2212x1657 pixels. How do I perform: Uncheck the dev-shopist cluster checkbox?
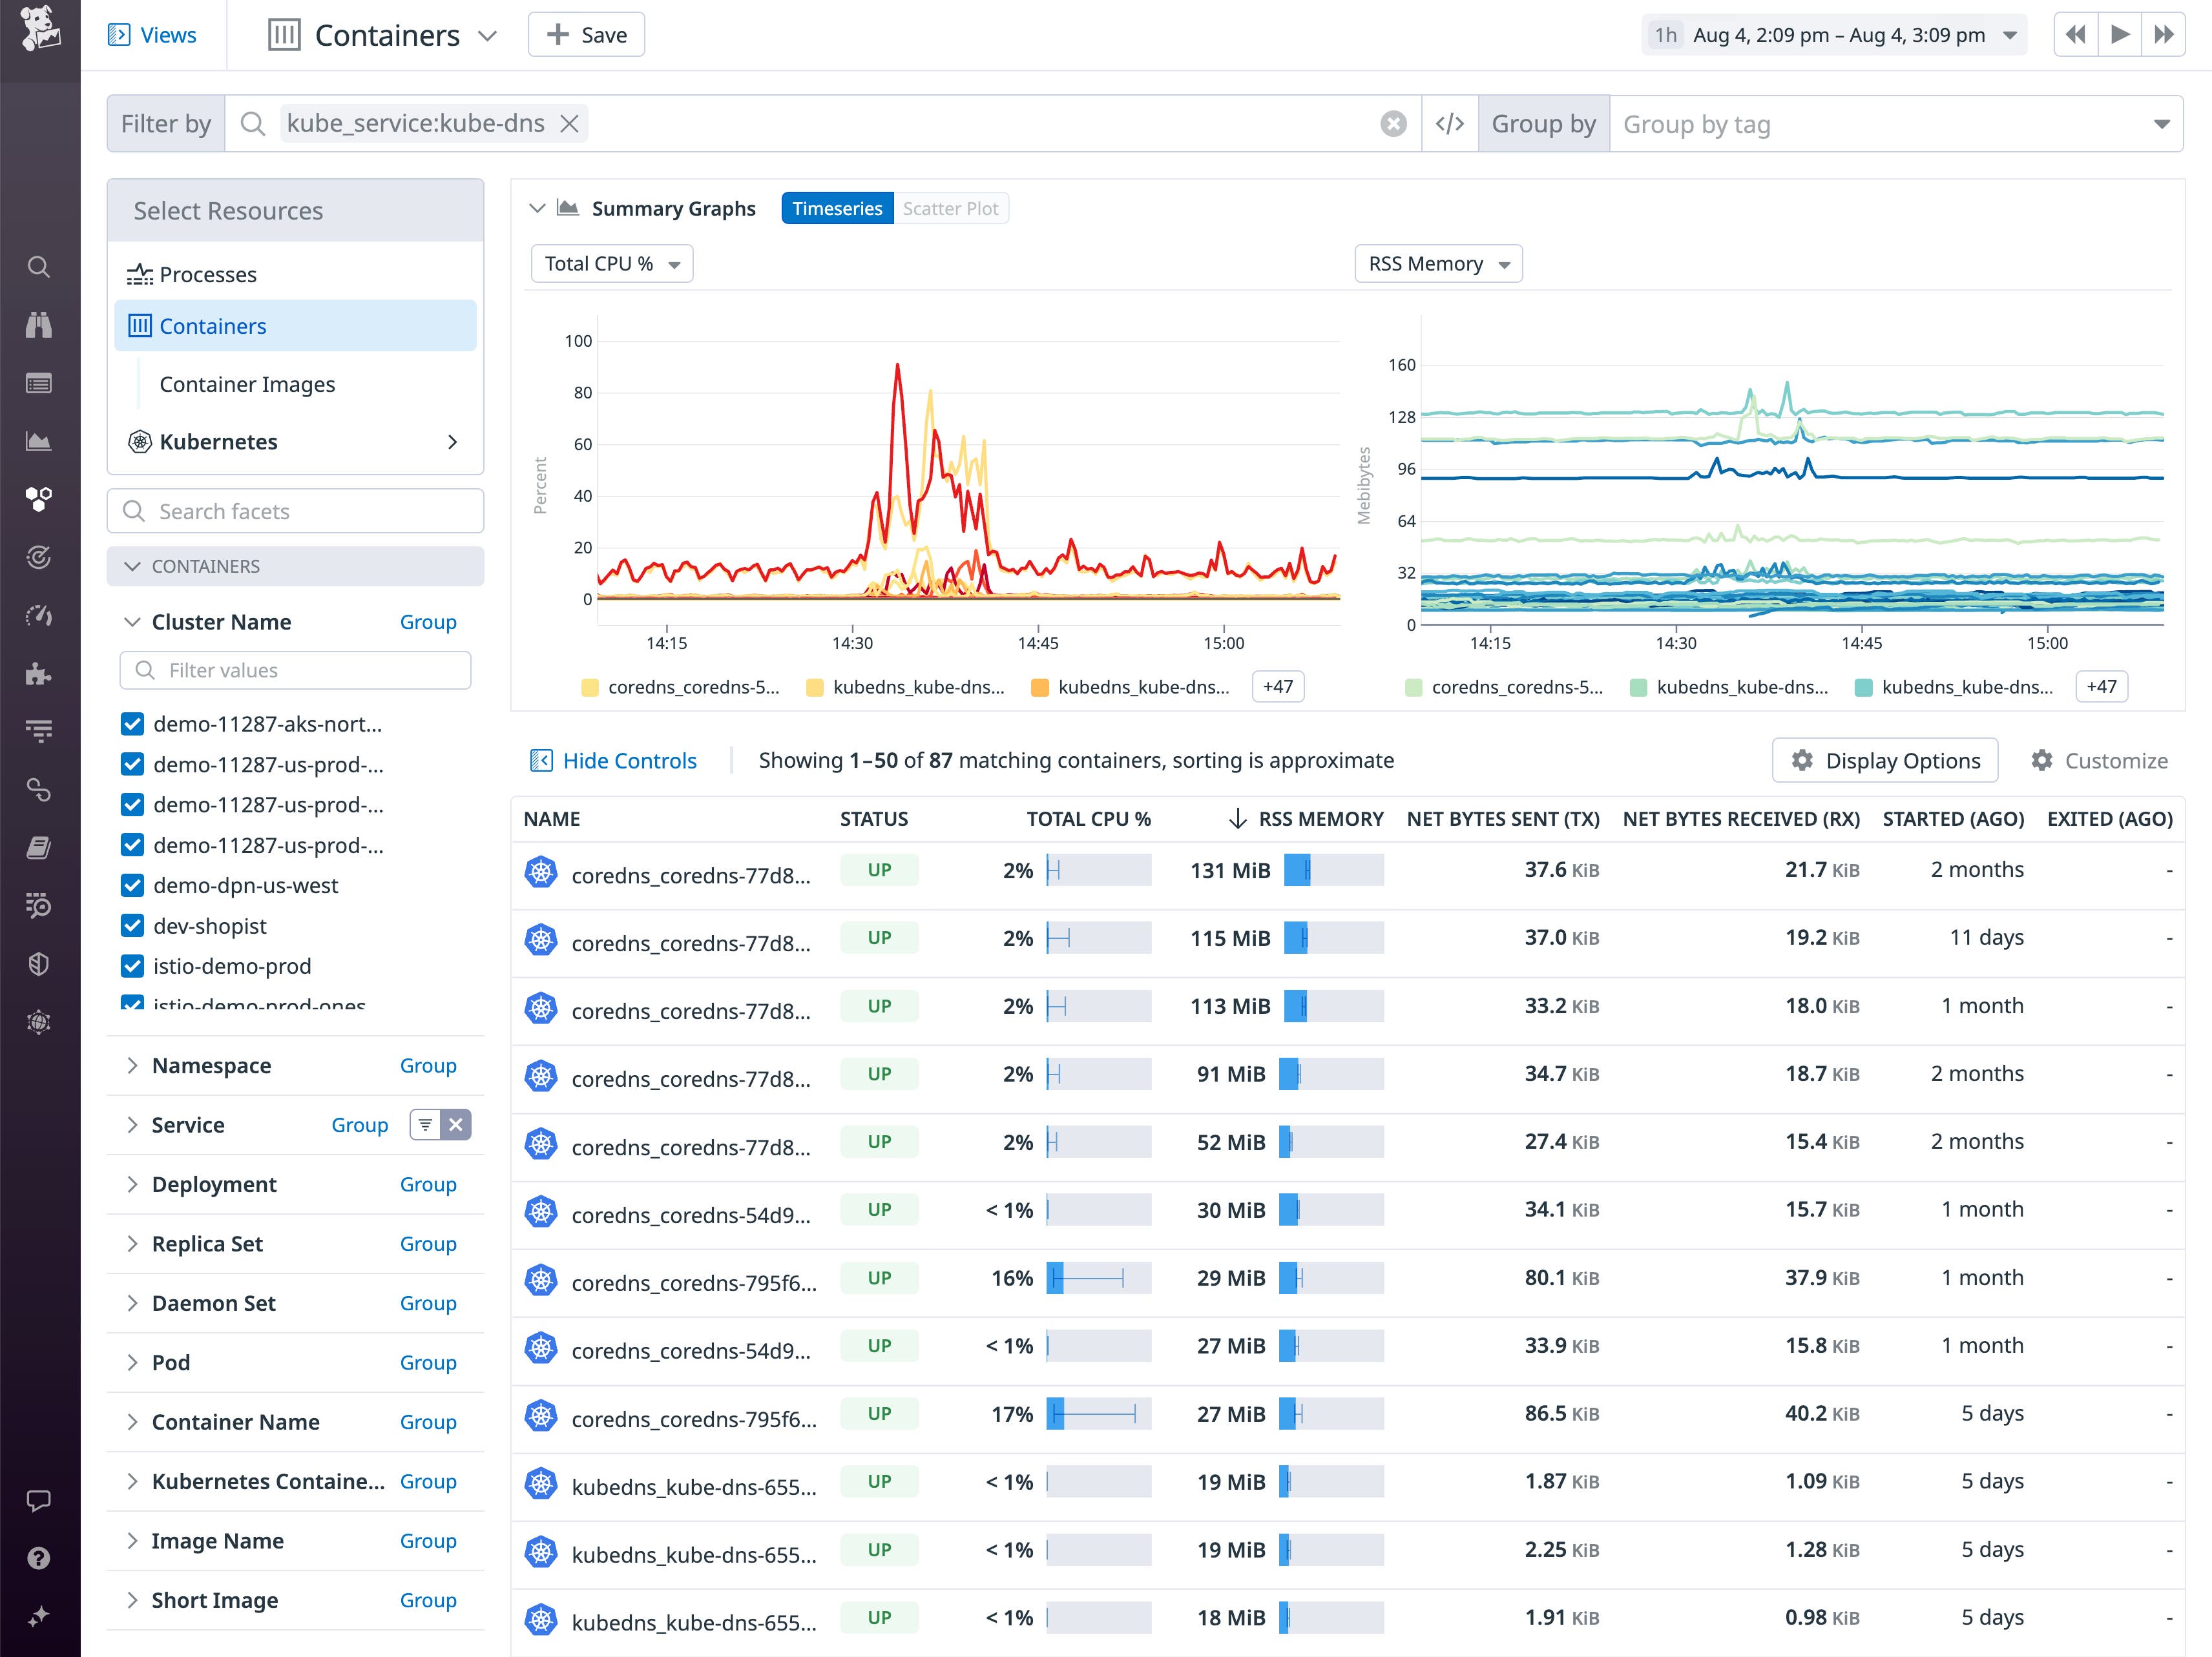pyautogui.click(x=134, y=925)
